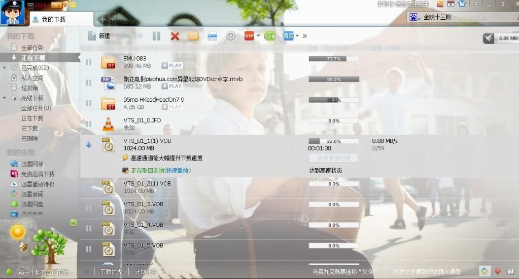Switch to the 我的下载 tab
This screenshot has height=279, width=519.
pyautogui.click(x=54, y=19)
